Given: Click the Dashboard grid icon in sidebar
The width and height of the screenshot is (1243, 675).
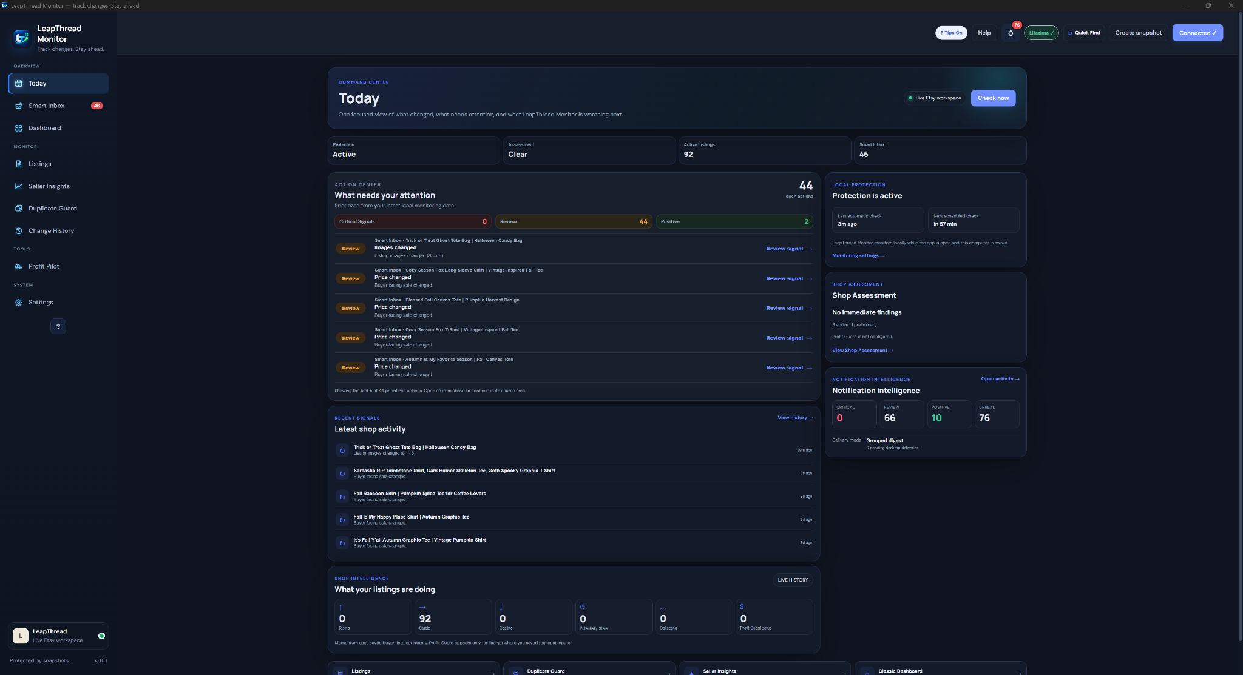Looking at the screenshot, I should pyautogui.click(x=18, y=128).
